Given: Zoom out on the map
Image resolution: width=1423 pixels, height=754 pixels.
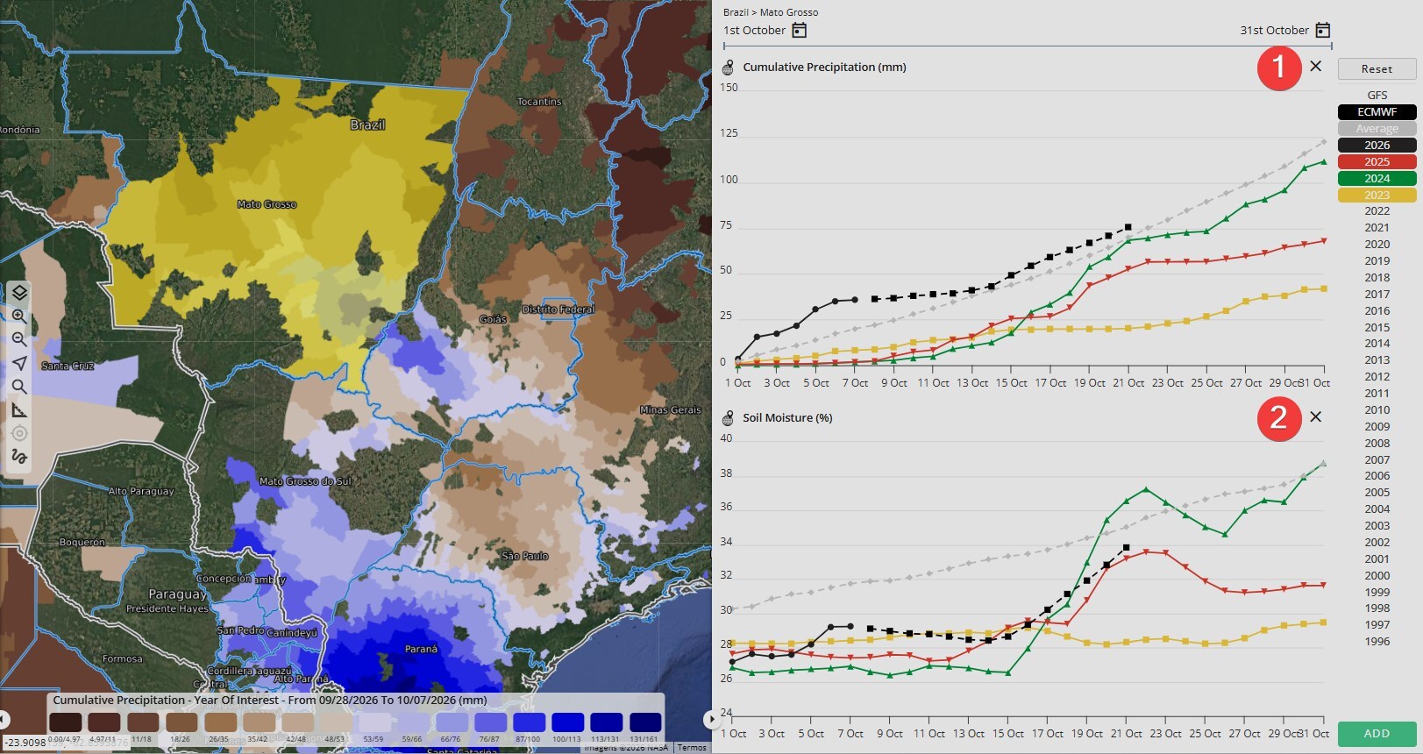Looking at the screenshot, I should point(19,339).
